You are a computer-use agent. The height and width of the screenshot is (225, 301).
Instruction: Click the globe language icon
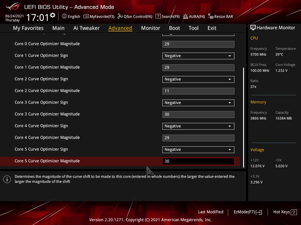[64, 16]
